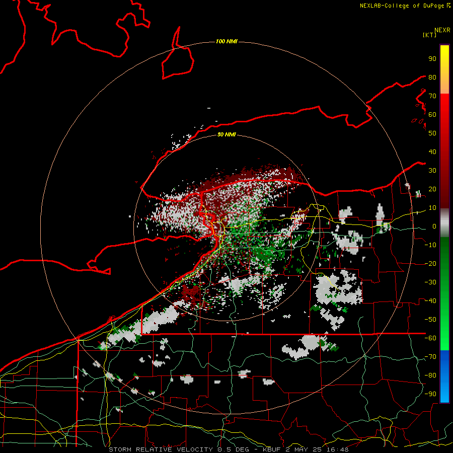Click the 40 value on the velocity scale
The width and height of the screenshot is (453, 453).
pyautogui.click(x=432, y=152)
